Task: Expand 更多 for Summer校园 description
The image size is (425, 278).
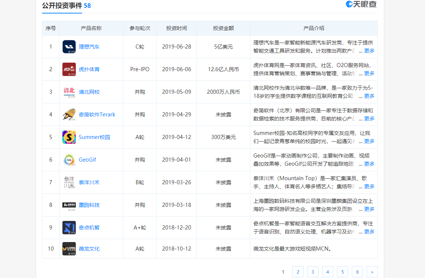Action: tap(369, 141)
